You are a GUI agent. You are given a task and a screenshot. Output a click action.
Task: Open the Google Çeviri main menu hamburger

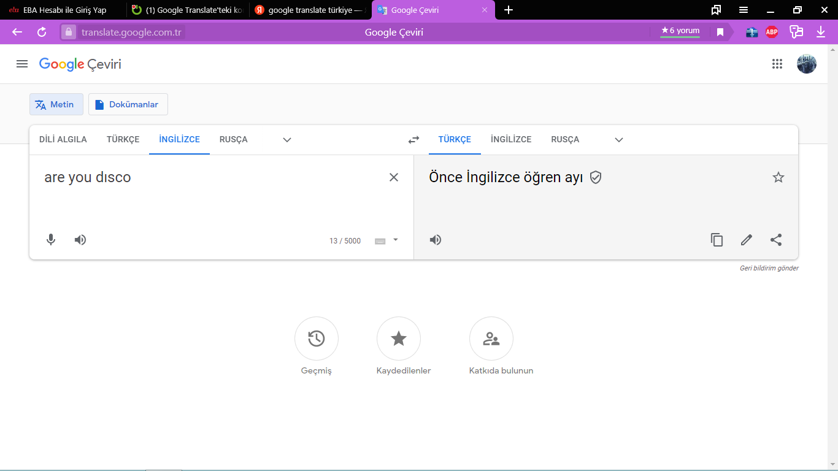pyautogui.click(x=22, y=64)
